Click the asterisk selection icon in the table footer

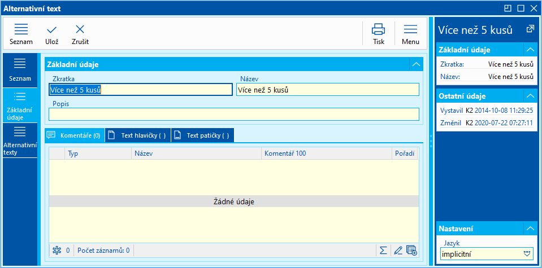56,250
